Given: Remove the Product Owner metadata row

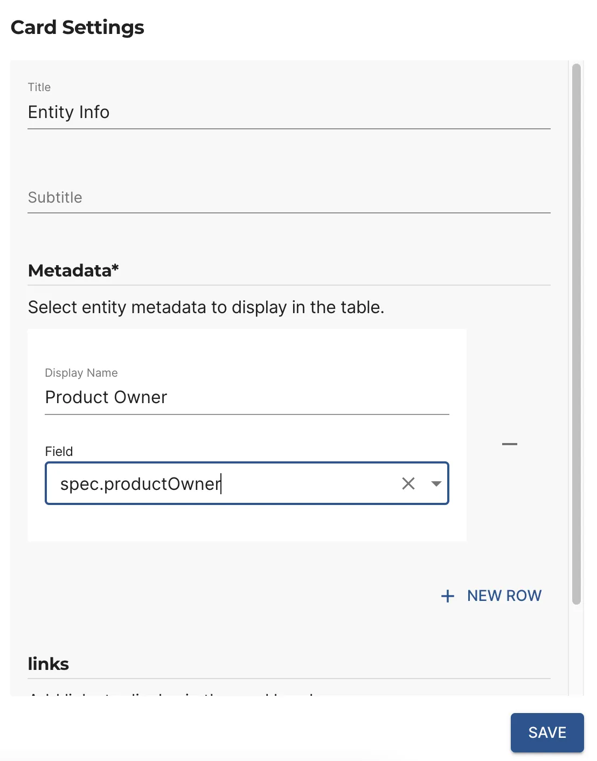Looking at the screenshot, I should pyautogui.click(x=509, y=444).
